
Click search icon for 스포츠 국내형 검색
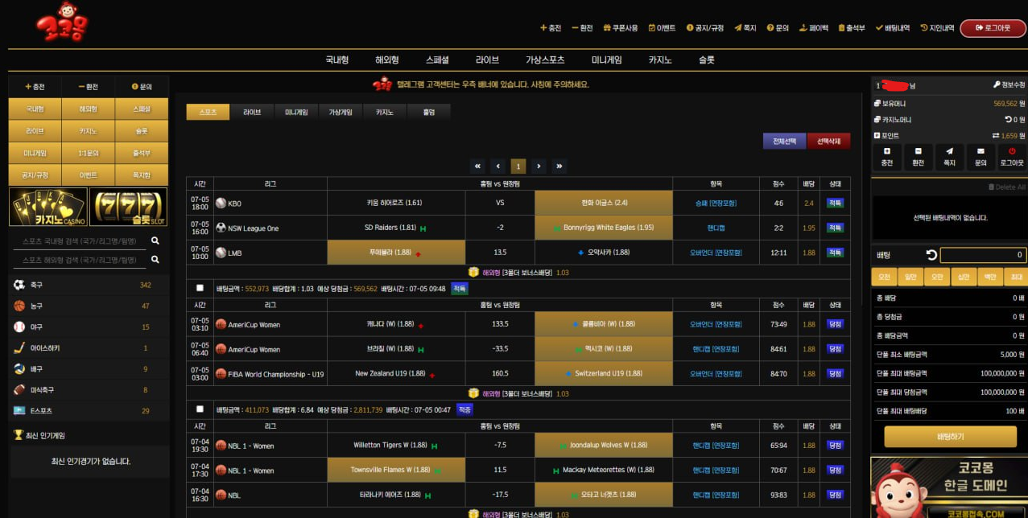(155, 240)
